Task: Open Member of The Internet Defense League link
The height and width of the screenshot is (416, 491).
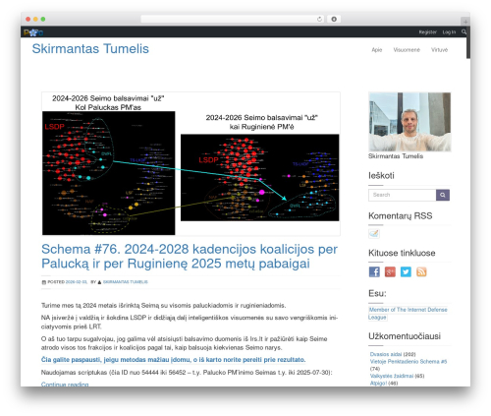Action: [408, 314]
